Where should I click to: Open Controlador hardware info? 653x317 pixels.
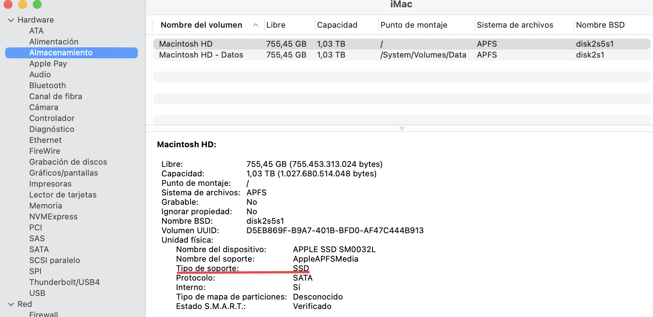pyautogui.click(x=52, y=118)
